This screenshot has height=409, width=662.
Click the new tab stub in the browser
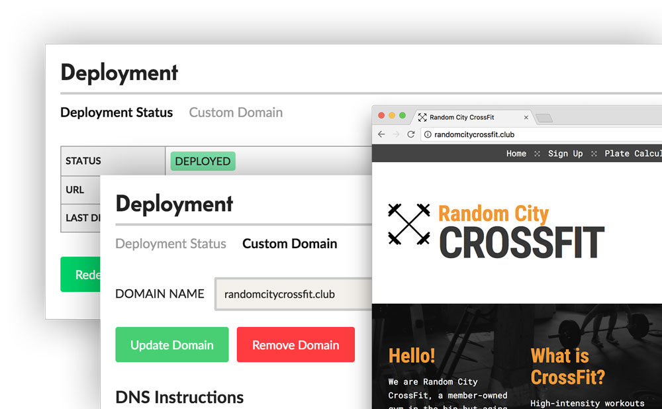click(544, 116)
